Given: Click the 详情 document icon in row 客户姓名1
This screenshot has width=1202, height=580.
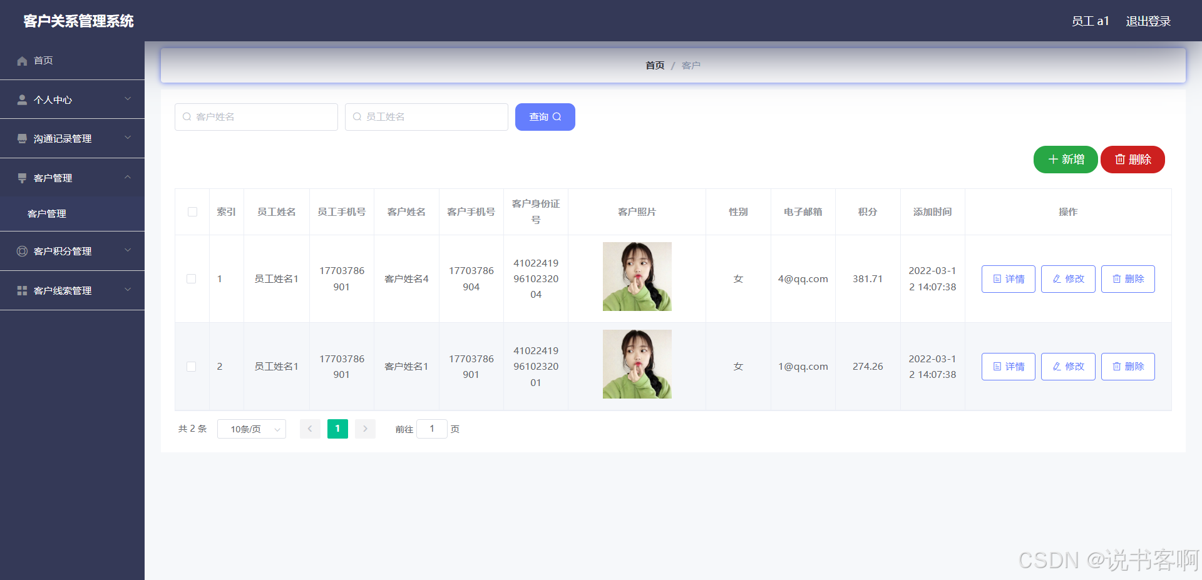Looking at the screenshot, I should 997,367.
